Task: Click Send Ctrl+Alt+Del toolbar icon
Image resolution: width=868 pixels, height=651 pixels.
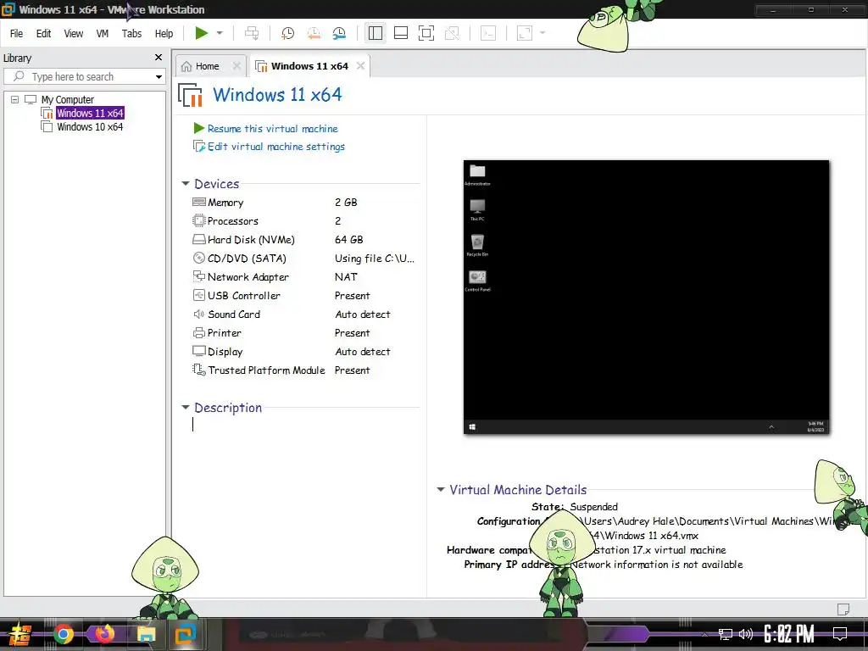Action: [252, 33]
